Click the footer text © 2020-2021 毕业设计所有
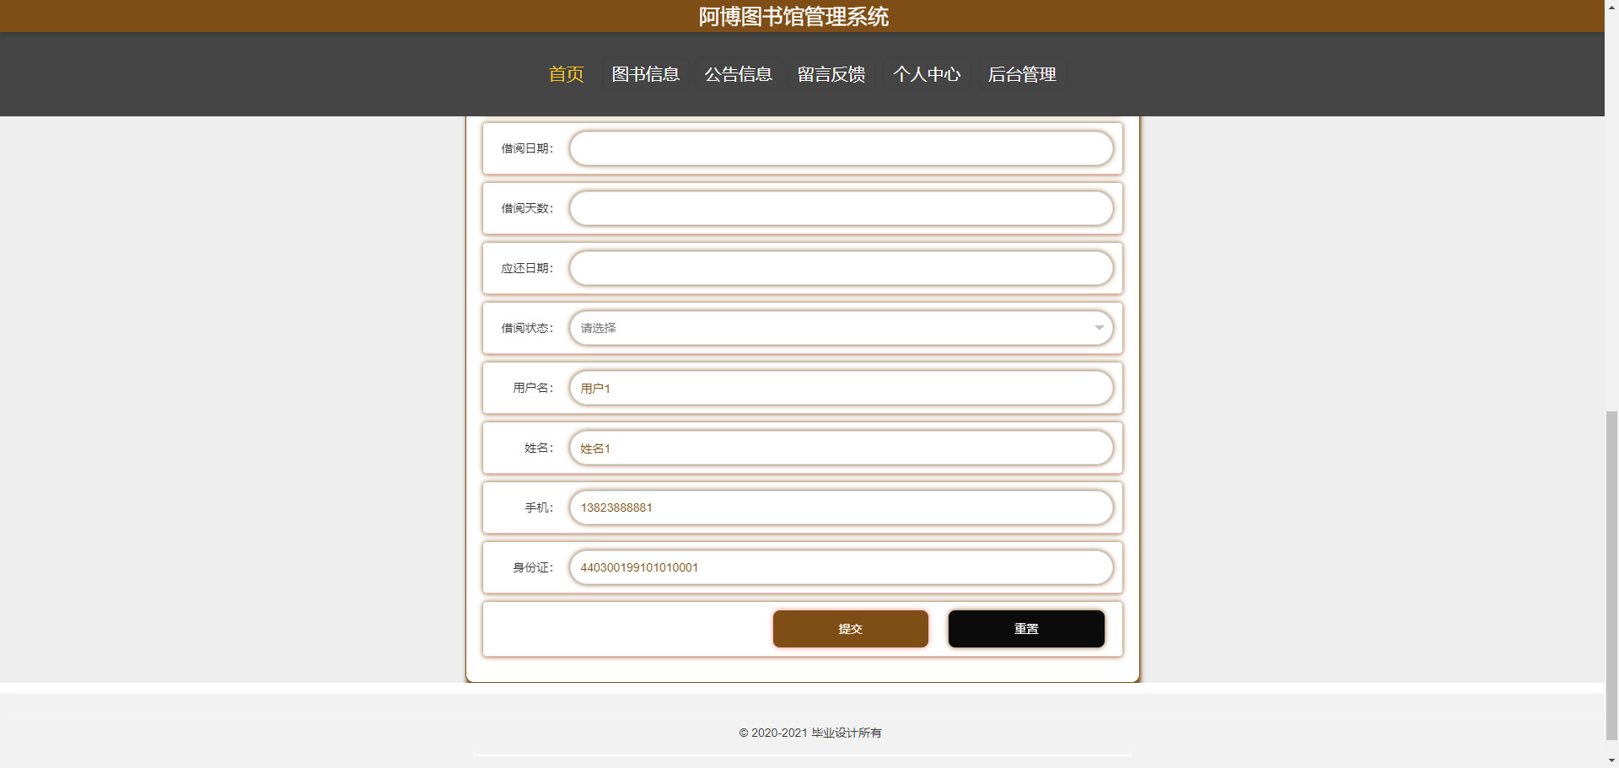This screenshot has height=768, width=1619. coord(810,733)
